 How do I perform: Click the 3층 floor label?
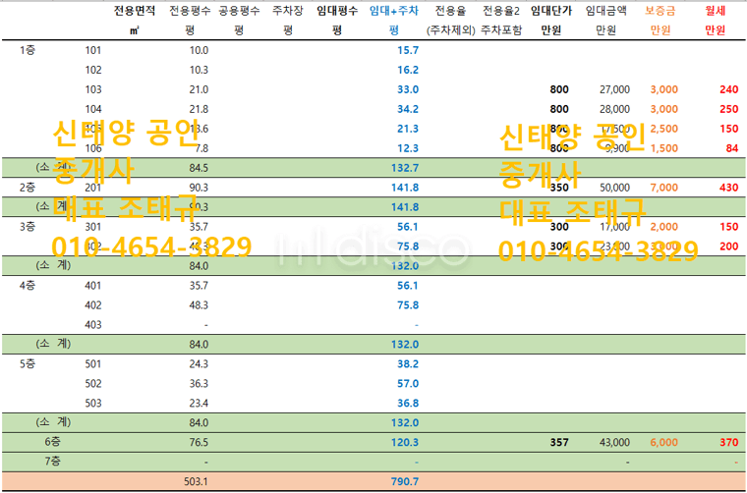click(x=28, y=227)
